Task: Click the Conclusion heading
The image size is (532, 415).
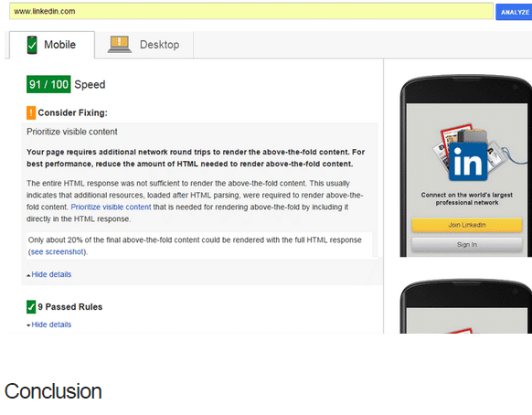Action: (53, 391)
